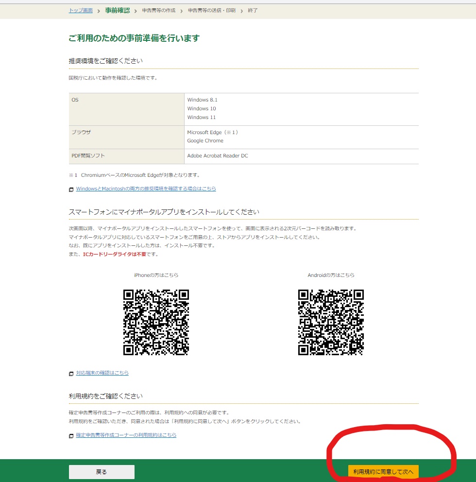Select the 申告書等の送信・印刷 breadcrumb step
Screen dimensions: 476x482
(212, 11)
